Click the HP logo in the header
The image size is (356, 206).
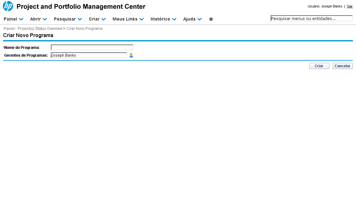[8, 6]
